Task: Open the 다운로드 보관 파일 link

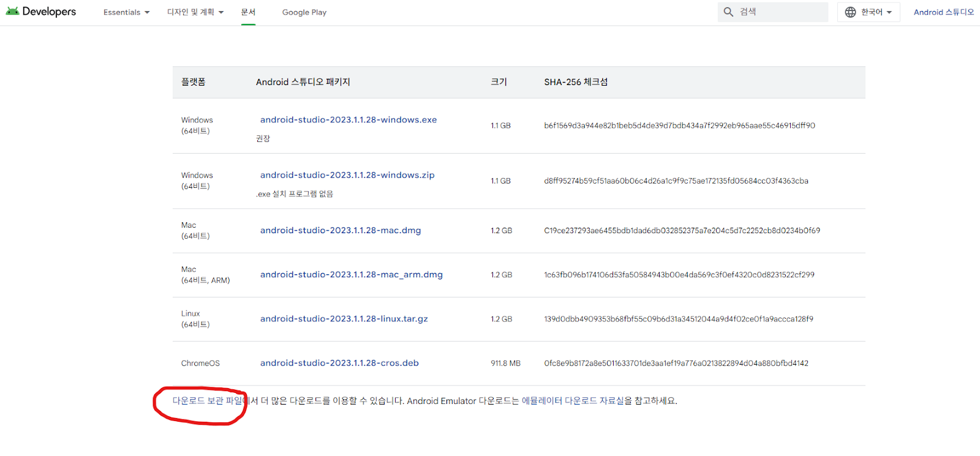Action: pyautogui.click(x=208, y=401)
